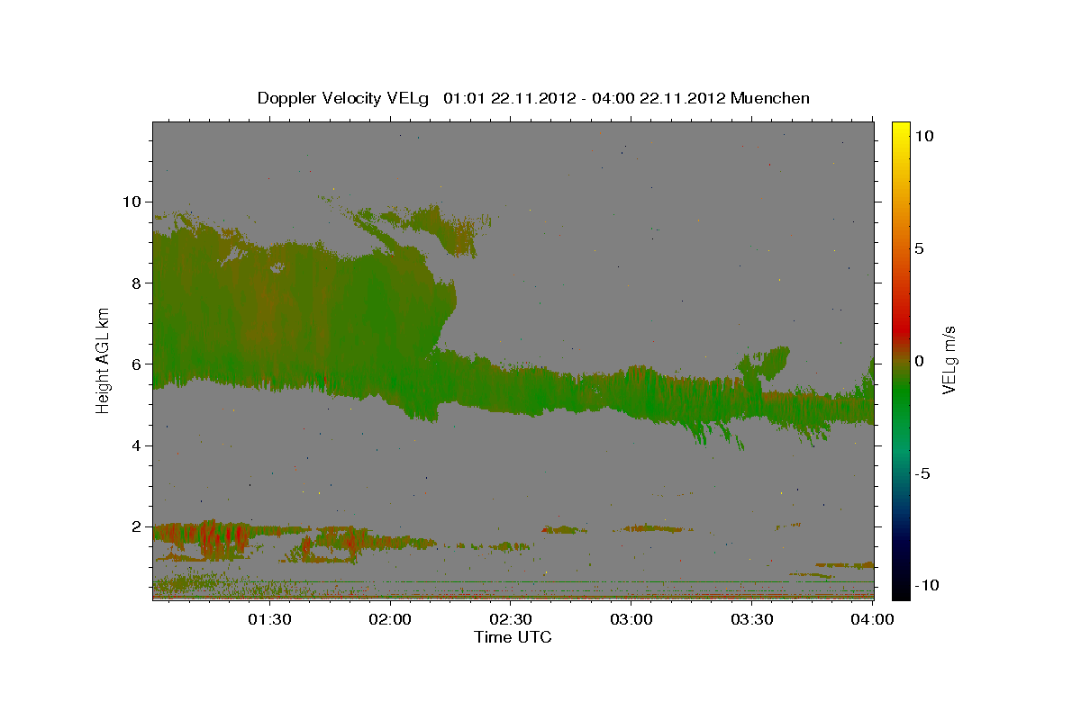This screenshot has height=720, width=1081.
Task: Click the height tick label 6
Action: [139, 364]
